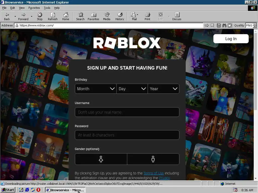258x193 pixels.
Task: Open the Terms of Use link
Action: [x=154, y=173]
